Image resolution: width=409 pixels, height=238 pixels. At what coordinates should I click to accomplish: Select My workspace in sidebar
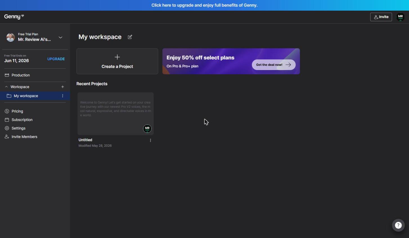tap(35, 96)
